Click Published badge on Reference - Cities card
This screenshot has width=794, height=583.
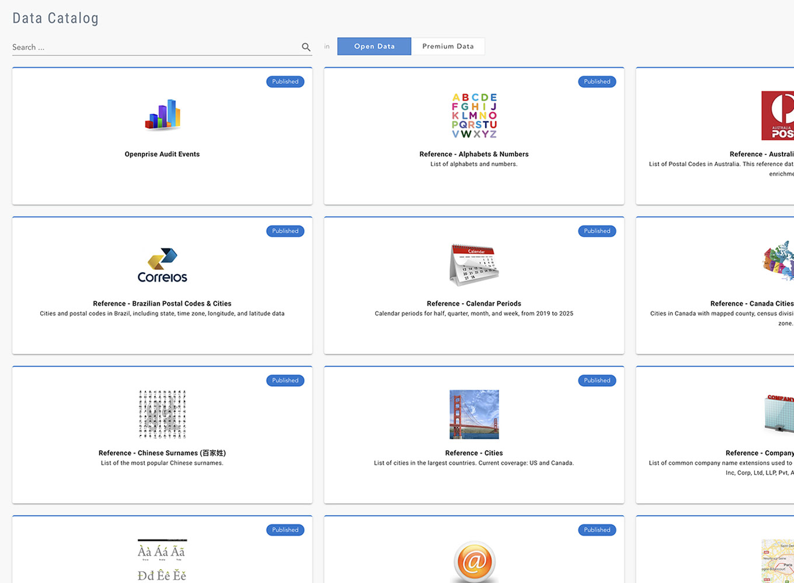pos(597,380)
